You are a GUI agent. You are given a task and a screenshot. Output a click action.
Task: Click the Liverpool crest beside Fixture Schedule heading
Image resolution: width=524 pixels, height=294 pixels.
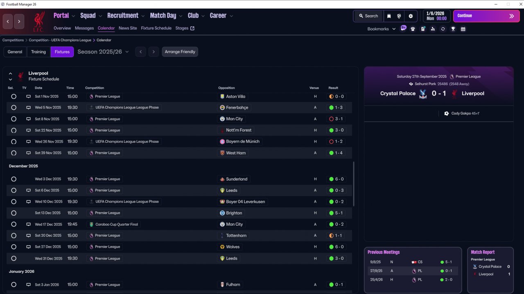point(21,76)
